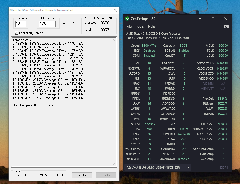Click the ZenTimings green heartbeat app icon
The image size is (240, 184).
(x=127, y=19)
